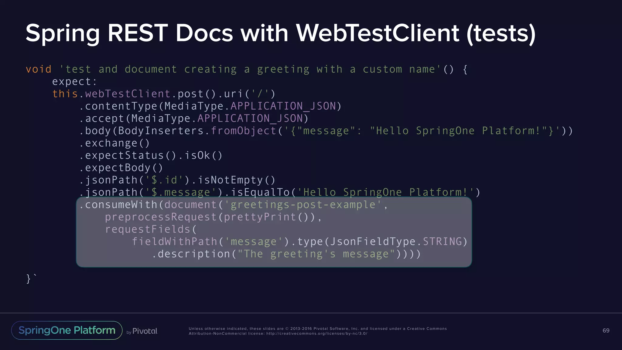Click slide page number 69

pyautogui.click(x=606, y=331)
